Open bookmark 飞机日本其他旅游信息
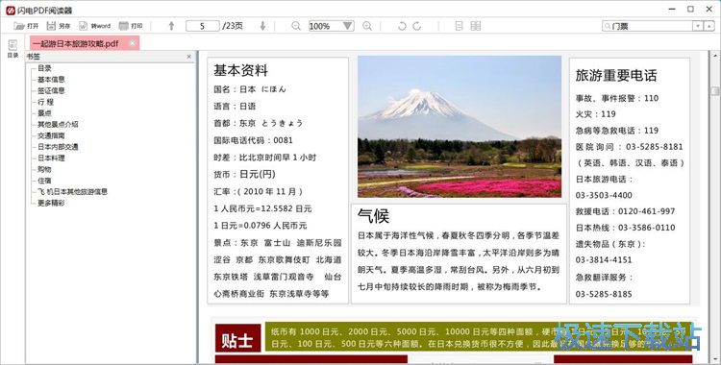Viewport: 721px width, 365px height. point(73,192)
